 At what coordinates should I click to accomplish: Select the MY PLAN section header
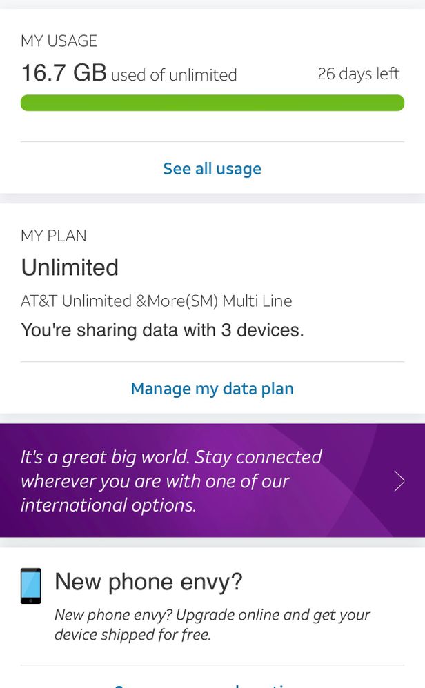pyautogui.click(x=53, y=236)
